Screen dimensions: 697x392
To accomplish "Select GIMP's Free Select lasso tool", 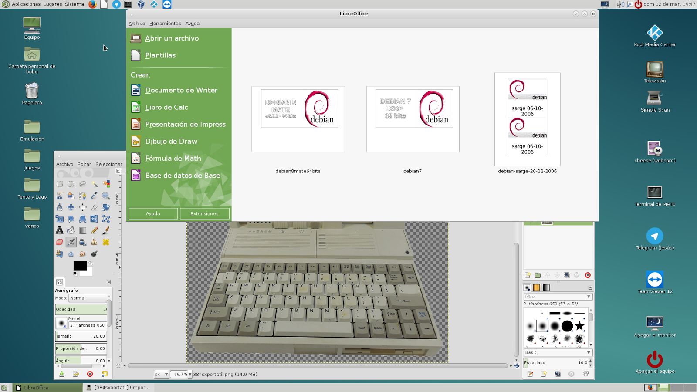I will (x=83, y=184).
